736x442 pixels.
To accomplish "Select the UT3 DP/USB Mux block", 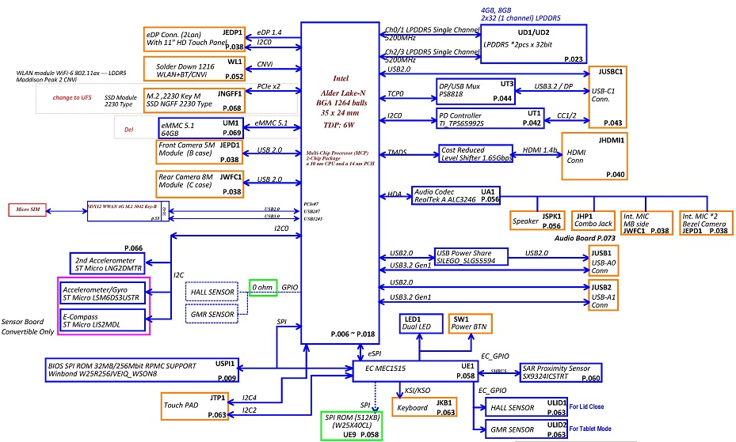I will 476,92.
